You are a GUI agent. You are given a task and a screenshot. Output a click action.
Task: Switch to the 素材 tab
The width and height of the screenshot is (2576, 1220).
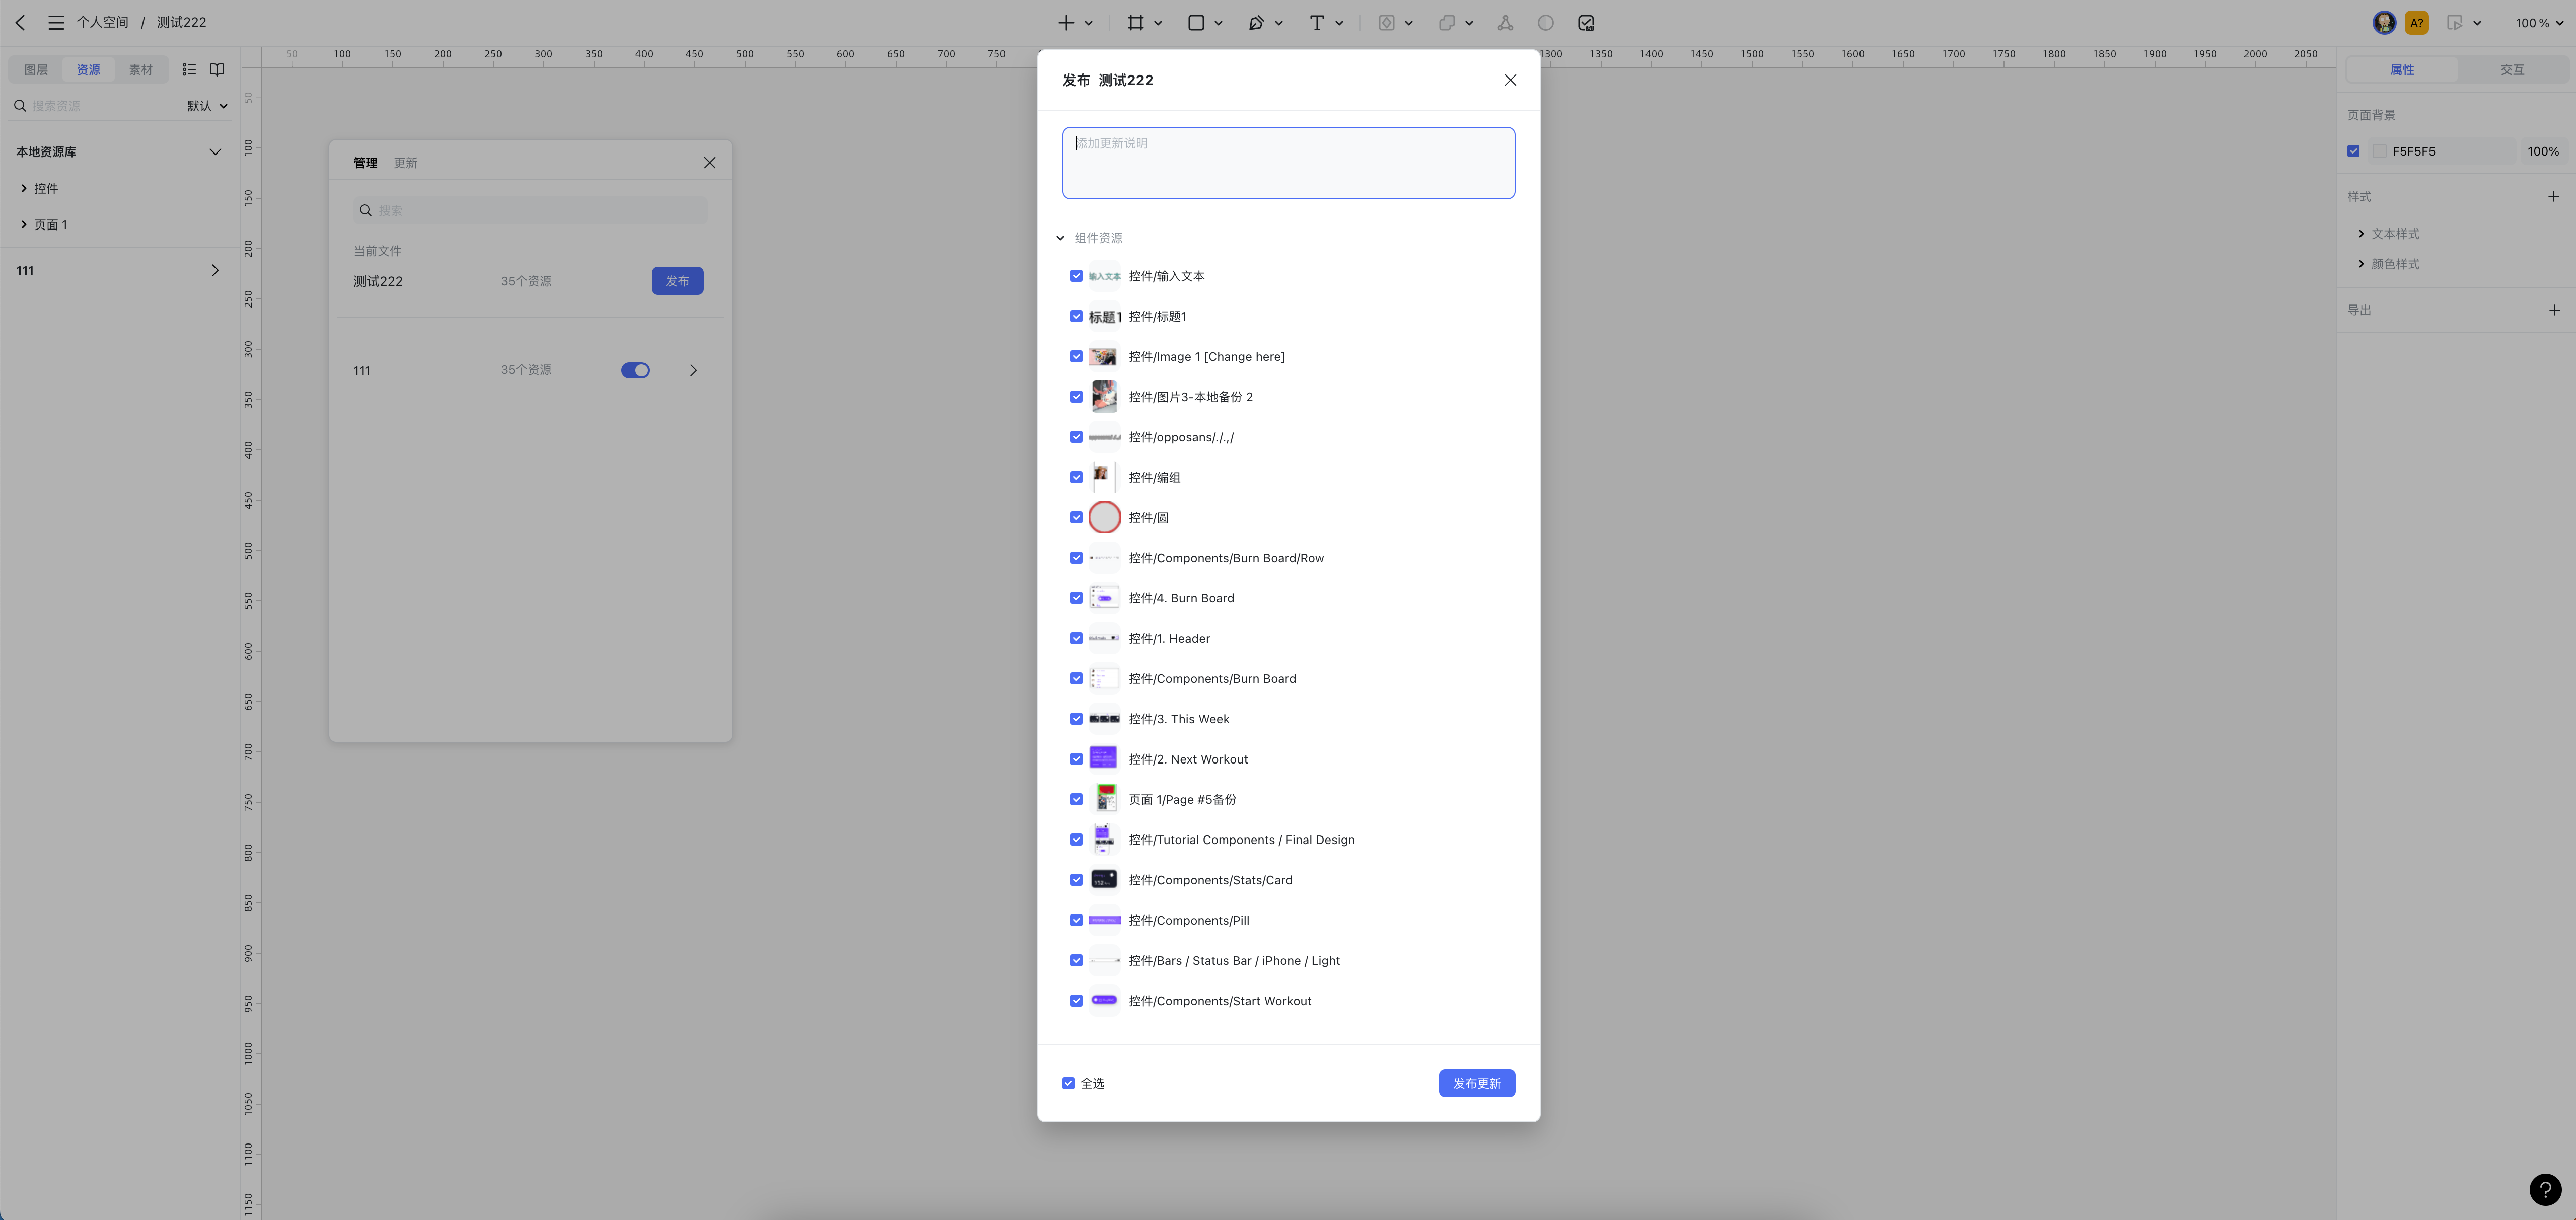click(x=141, y=69)
